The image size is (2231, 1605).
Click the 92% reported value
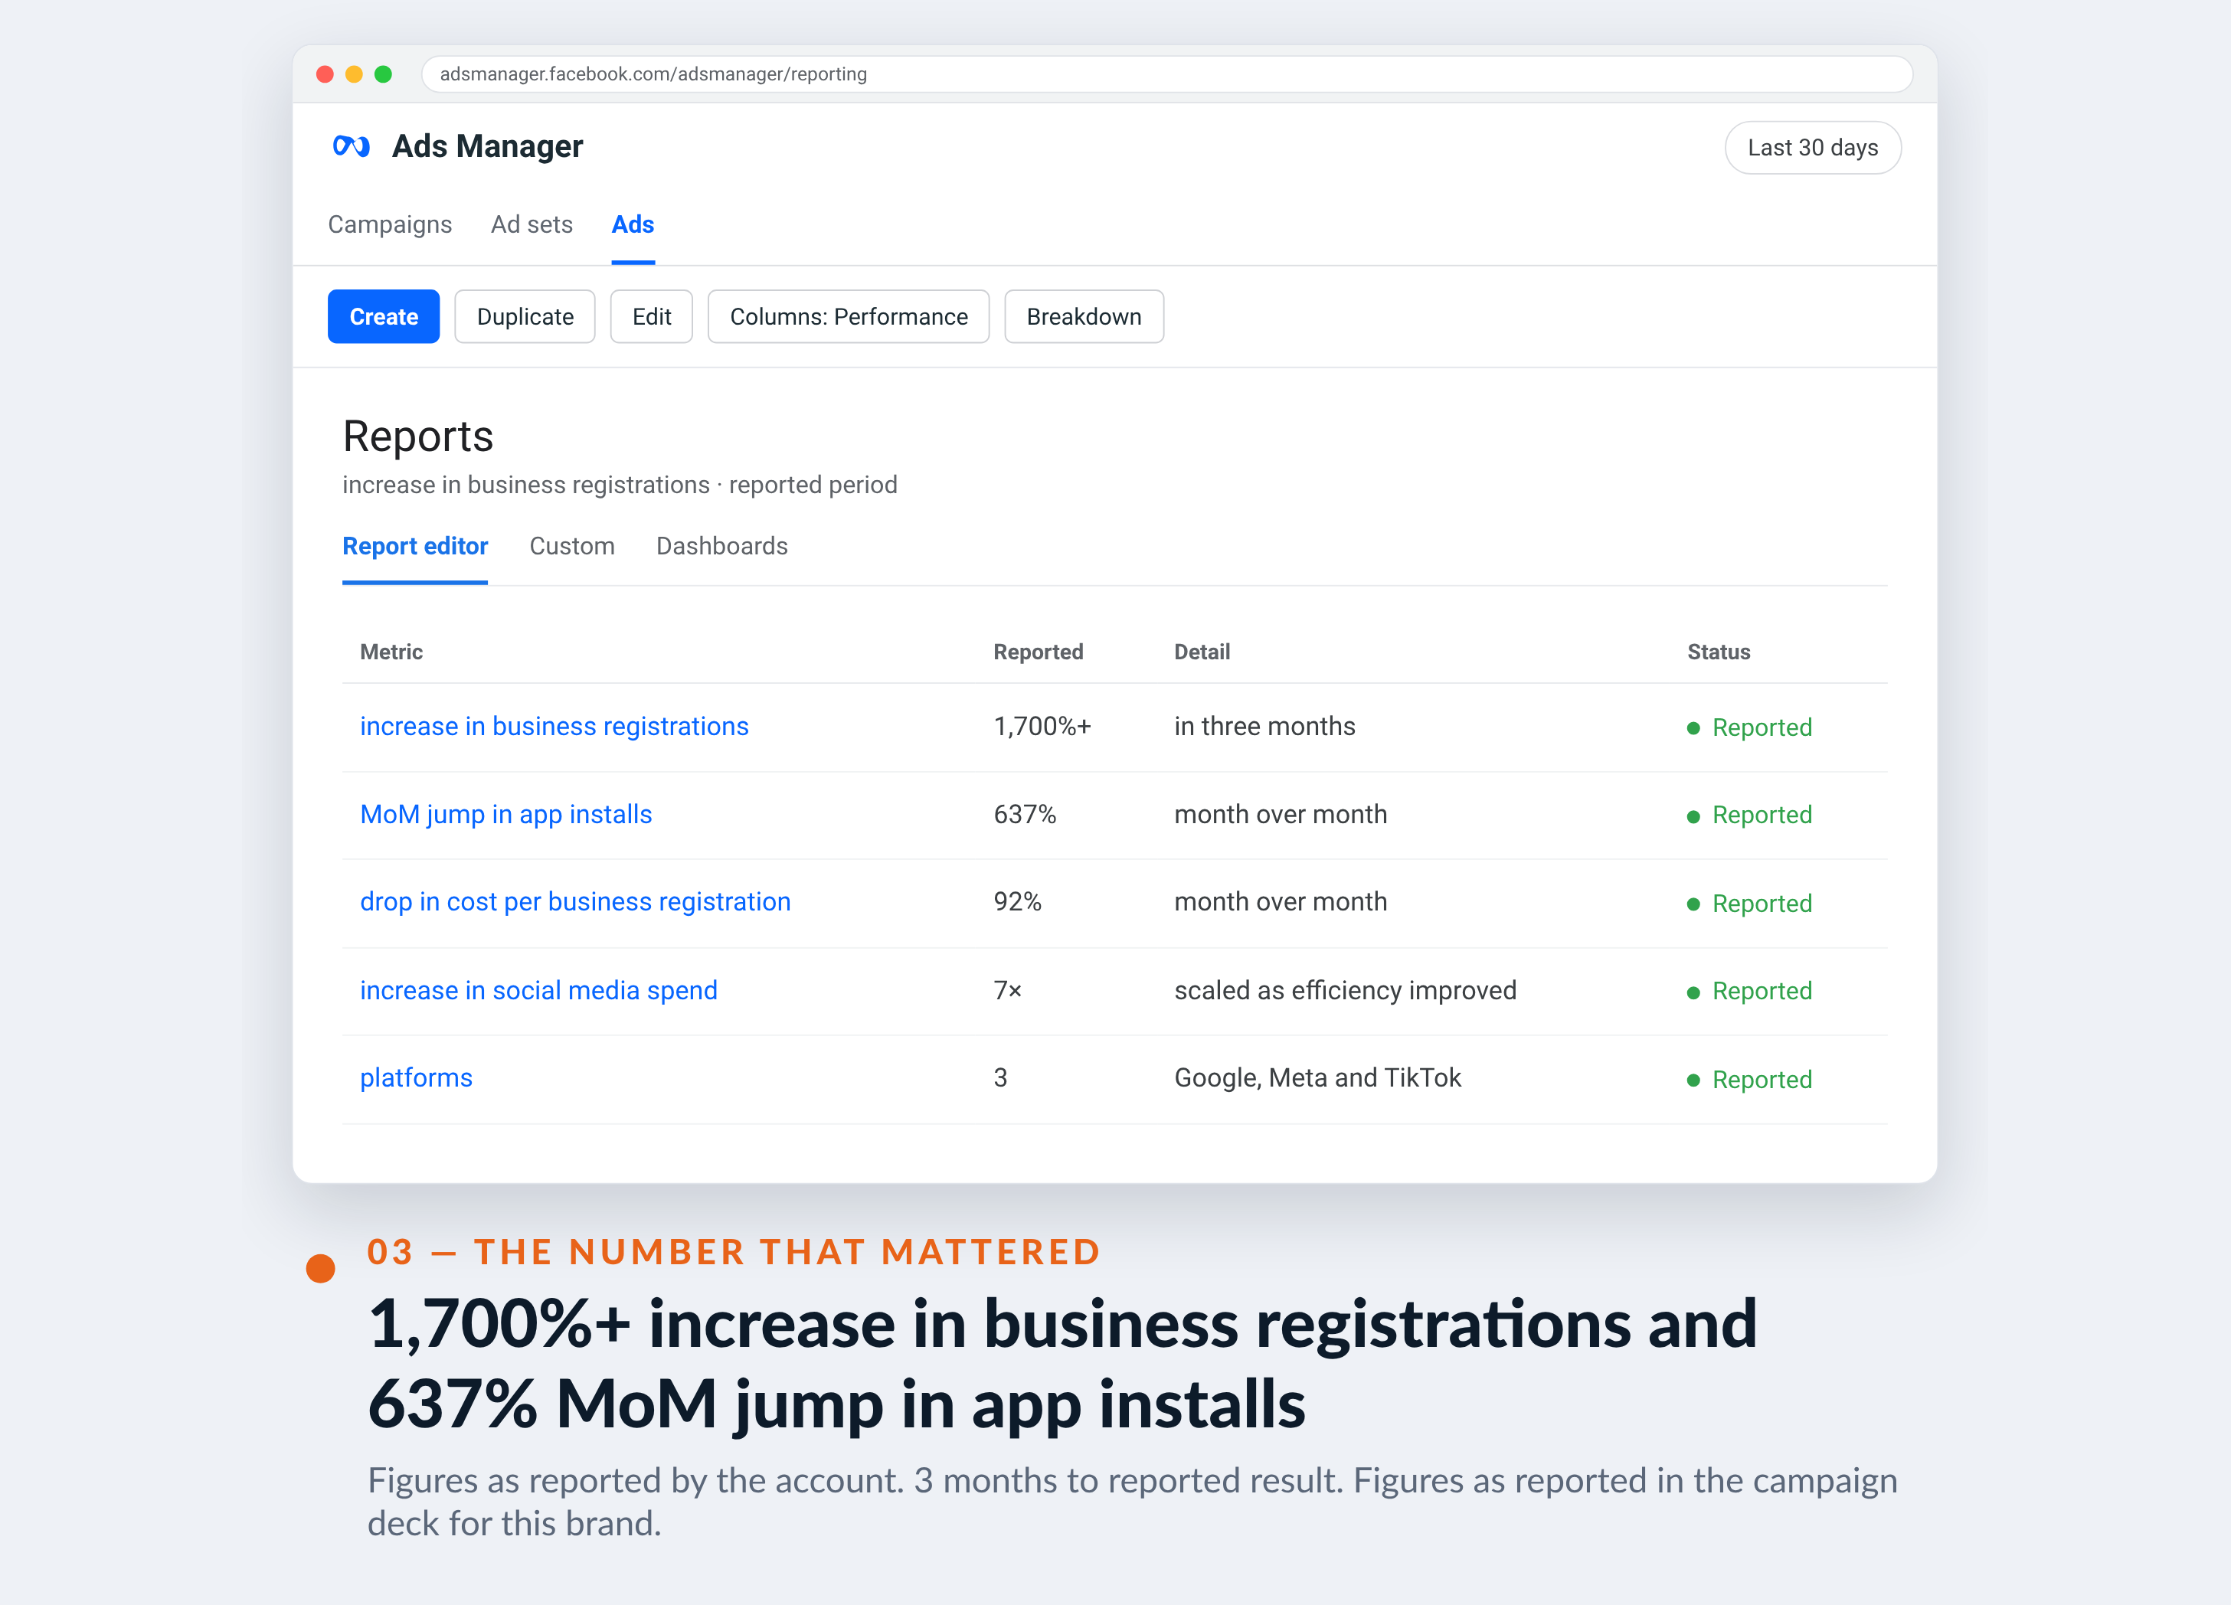pos(1017,902)
